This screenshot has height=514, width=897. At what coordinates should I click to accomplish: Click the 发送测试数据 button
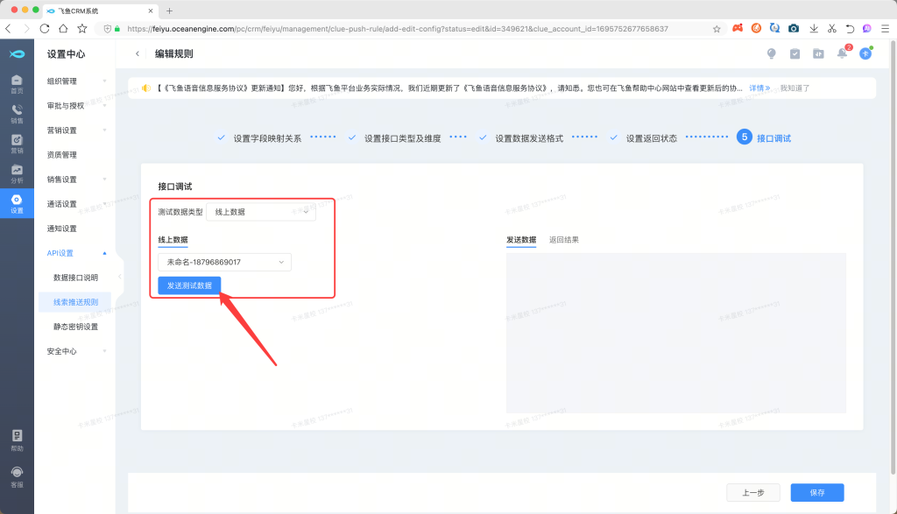click(x=189, y=285)
